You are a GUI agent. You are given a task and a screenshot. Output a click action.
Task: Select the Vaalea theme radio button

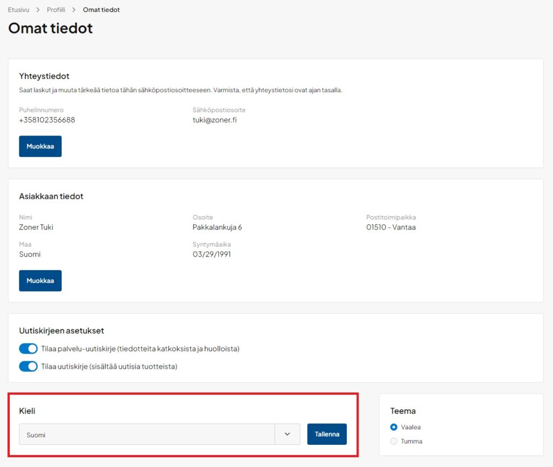click(394, 427)
